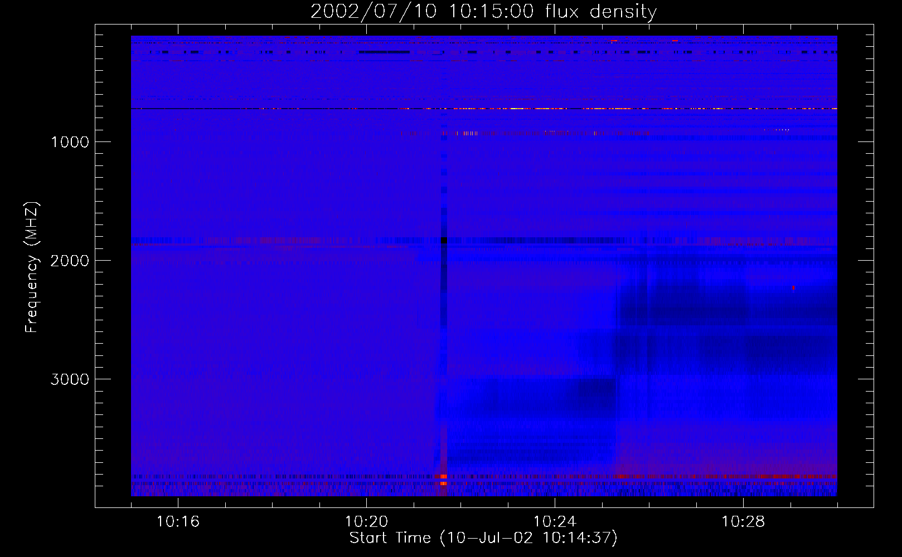Select the '10:20' time axis label
Image resolution: width=902 pixels, height=557 pixels.
(366, 522)
